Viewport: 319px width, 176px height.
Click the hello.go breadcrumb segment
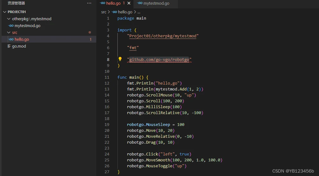coord(125,12)
